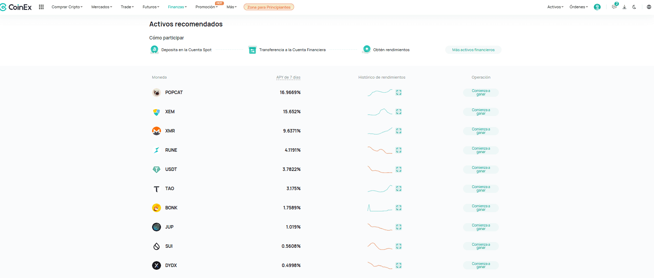Click the POPCAT coin icon
Screen dimensions: 654x278
157,92
